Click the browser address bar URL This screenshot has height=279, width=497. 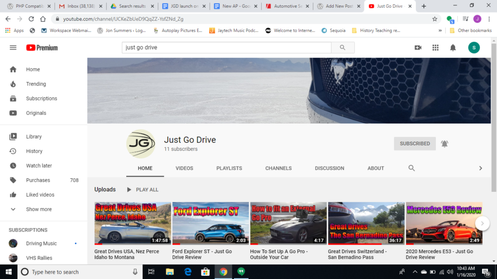click(x=123, y=19)
